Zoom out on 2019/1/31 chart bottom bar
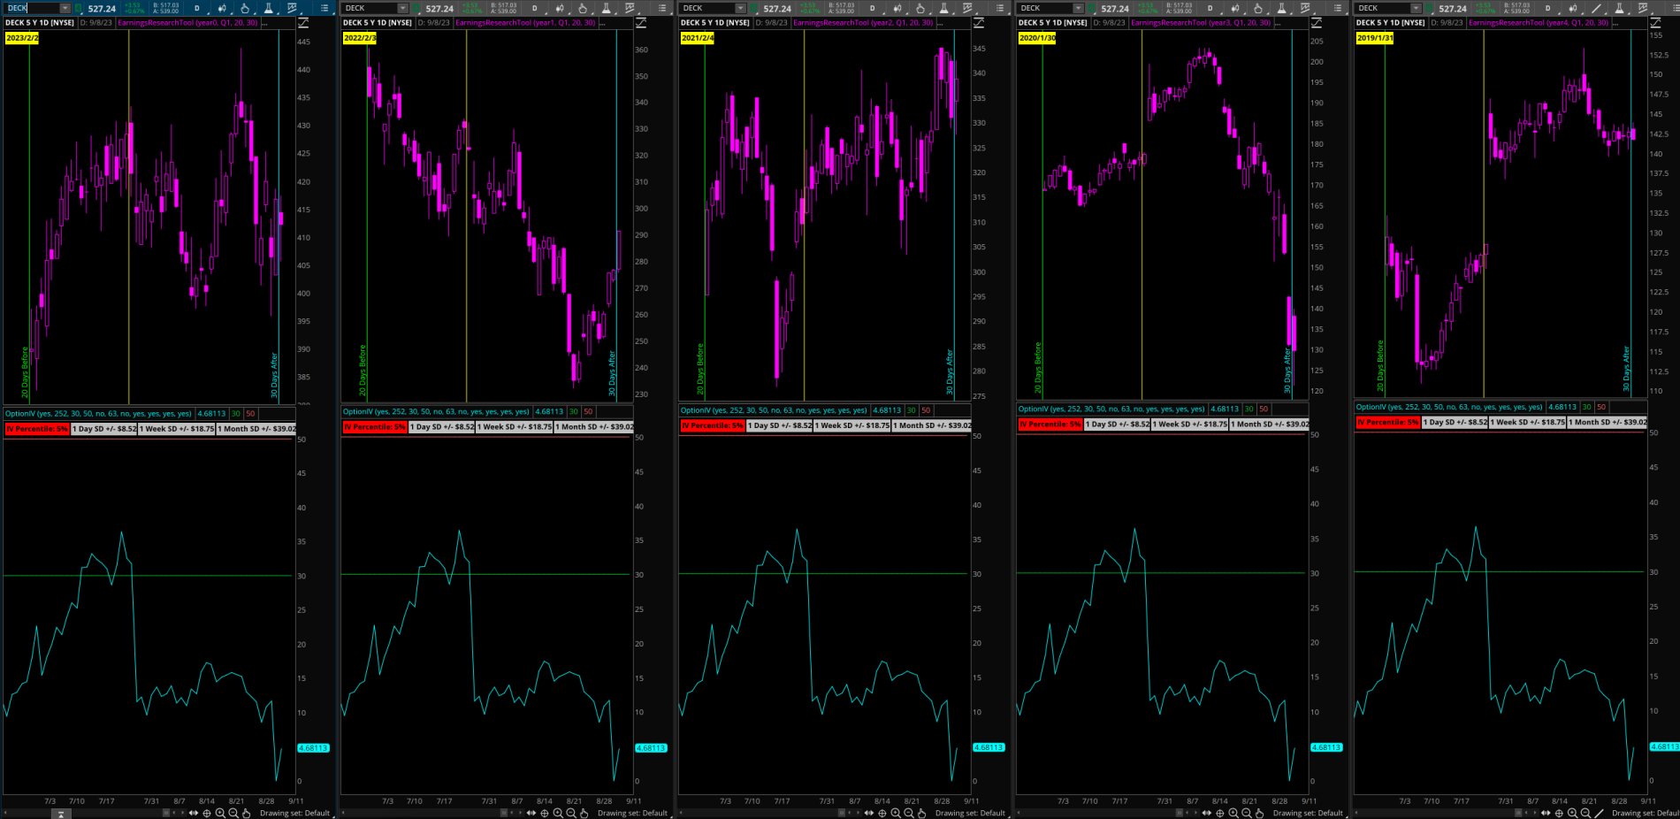Screen dimensions: 1680x819 (1585, 813)
